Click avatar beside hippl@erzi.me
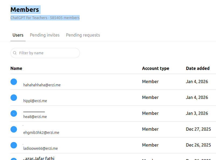 point(14,98)
